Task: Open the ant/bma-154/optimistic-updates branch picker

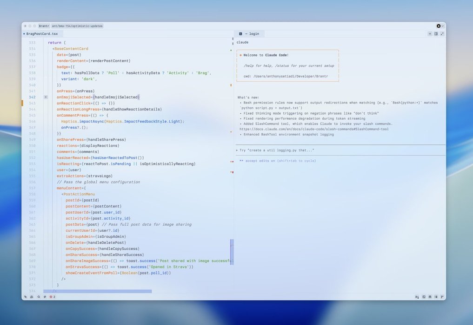Action: click(x=77, y=26)
